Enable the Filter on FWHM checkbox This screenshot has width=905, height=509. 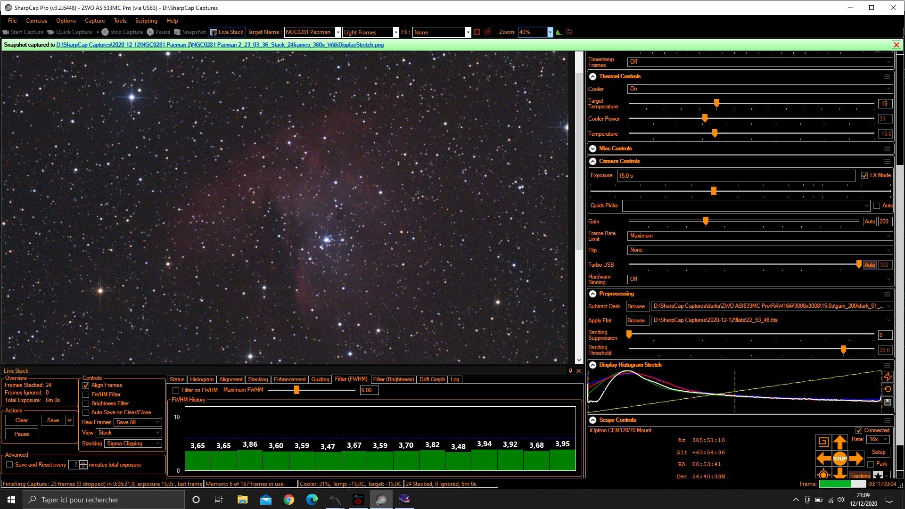click(x=176, y=390)
